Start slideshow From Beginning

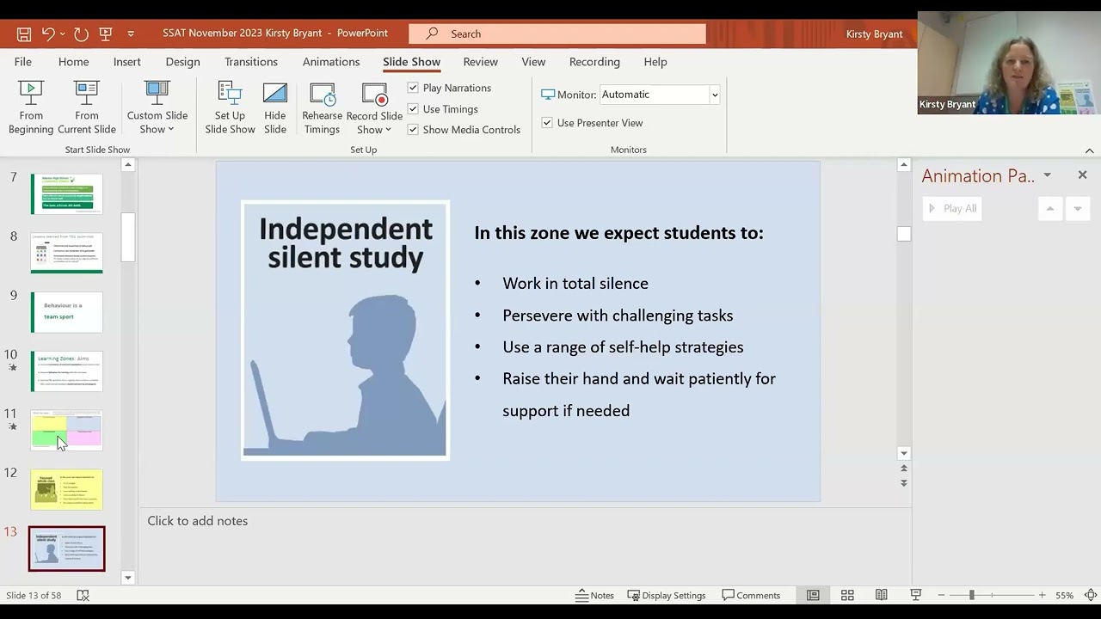point(31,107)
